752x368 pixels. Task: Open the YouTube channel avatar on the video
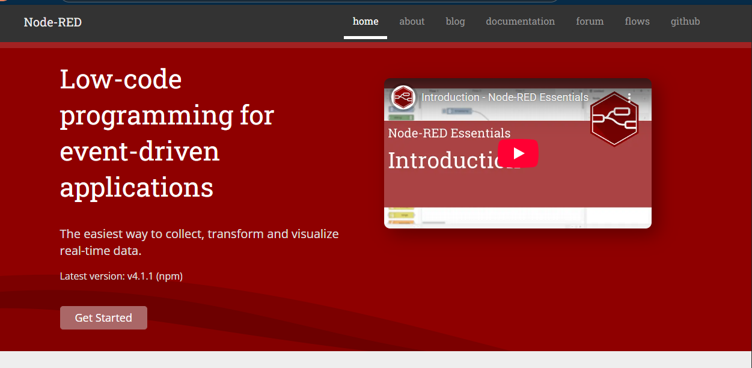pos(403,97)
